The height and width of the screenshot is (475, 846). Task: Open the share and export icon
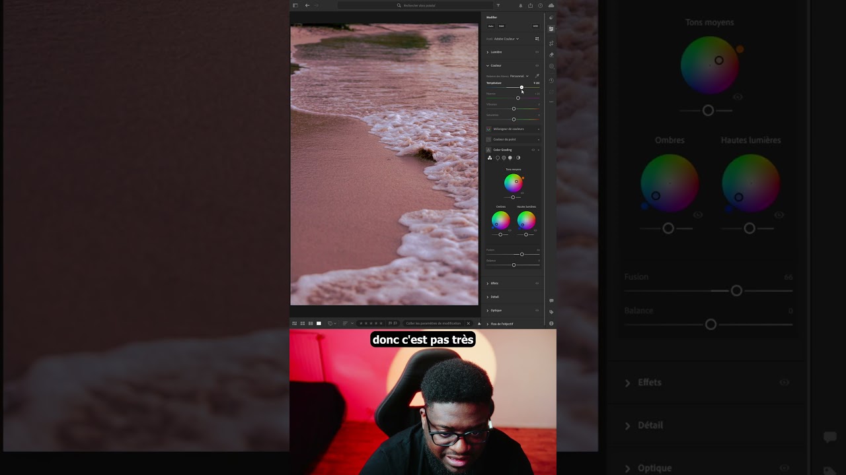[x=530, y=5]
